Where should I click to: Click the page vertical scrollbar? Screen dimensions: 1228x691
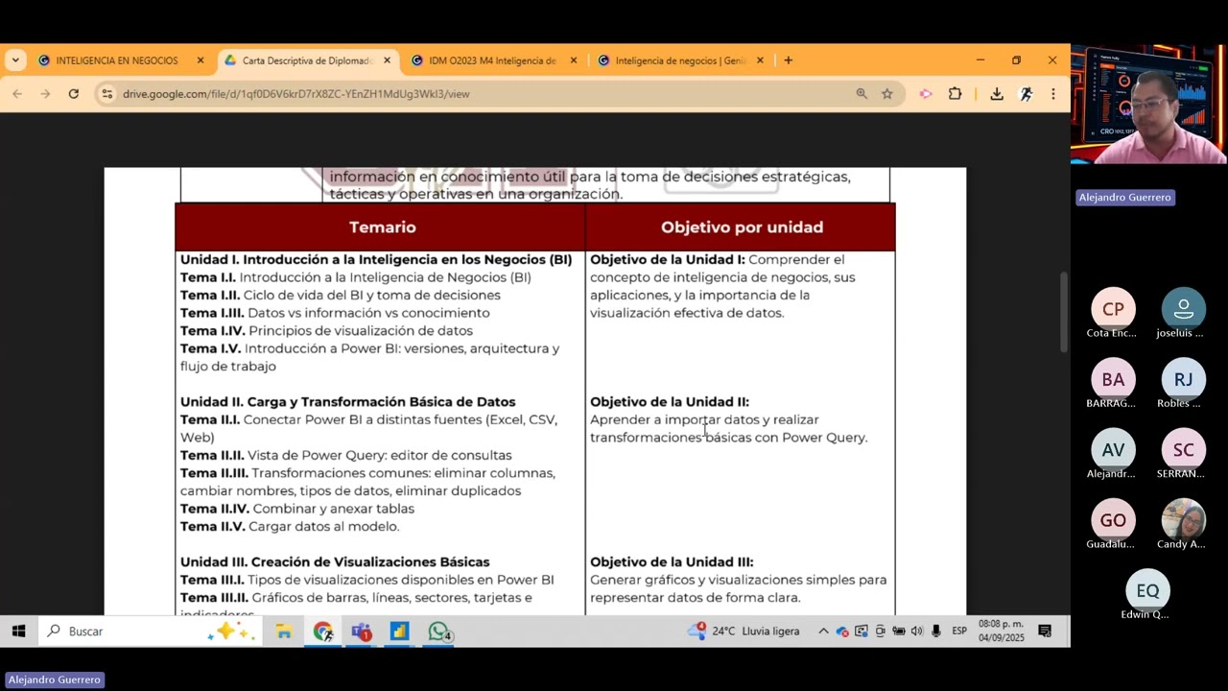tap(1063, 313)
